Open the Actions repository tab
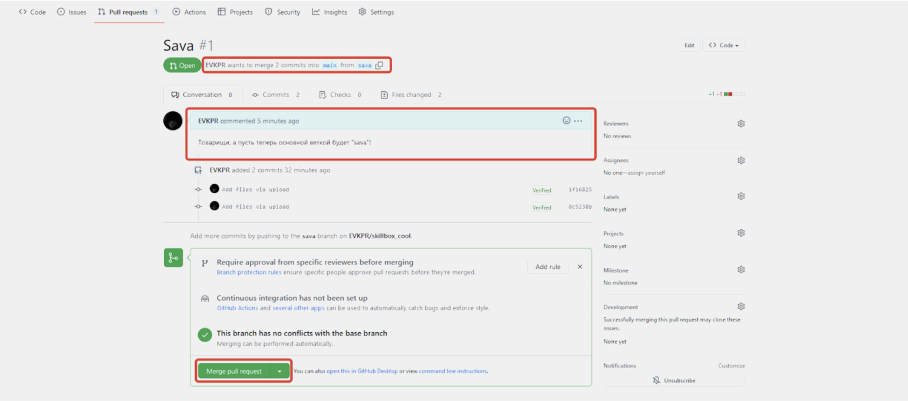Screen dimensions: 908x401 [189, 12]
